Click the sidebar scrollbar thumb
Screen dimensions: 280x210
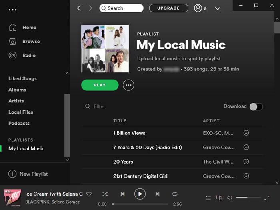coord(67,125)
